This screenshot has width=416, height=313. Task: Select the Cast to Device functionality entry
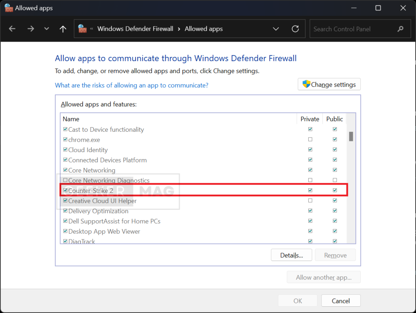click(106, 130)
